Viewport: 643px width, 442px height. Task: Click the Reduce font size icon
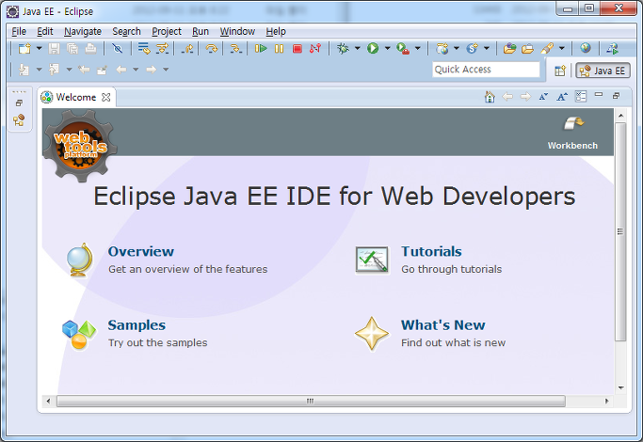click(x=544, y=97)
